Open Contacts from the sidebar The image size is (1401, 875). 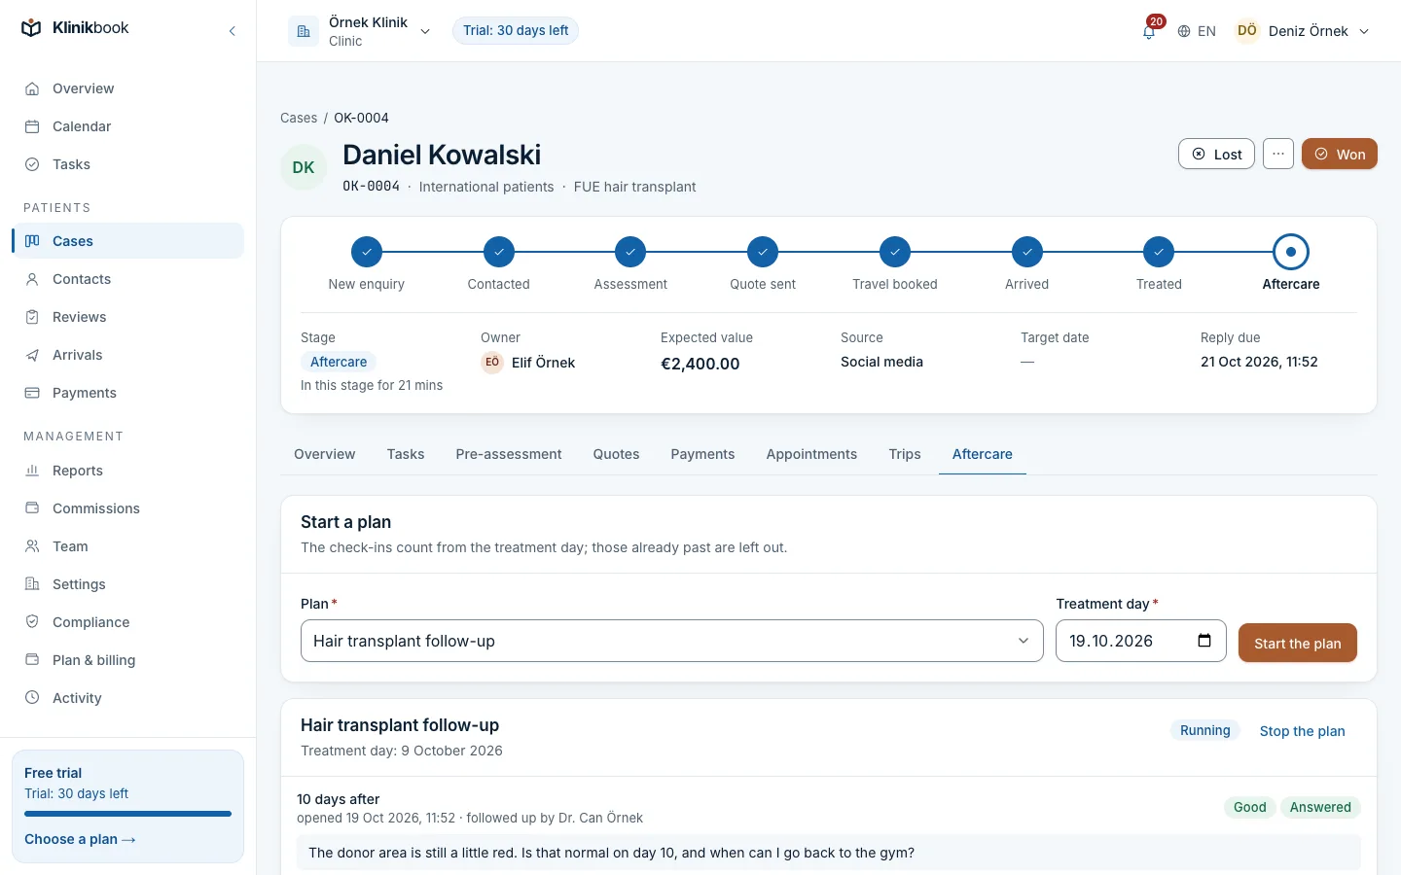pyautogui.click(x=127, y=279)
